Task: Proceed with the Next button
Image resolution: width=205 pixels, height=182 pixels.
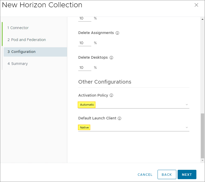Action: point(187,174)
